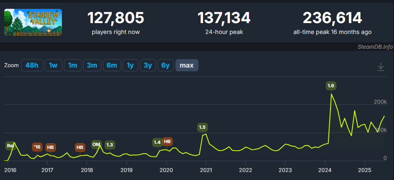394x180 pixels.
Task: Select the 1.3 update marker
Action: pyautogui.click(x=110, y=145)
